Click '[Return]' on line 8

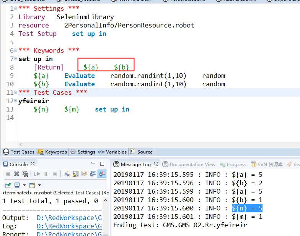point(49,67)
